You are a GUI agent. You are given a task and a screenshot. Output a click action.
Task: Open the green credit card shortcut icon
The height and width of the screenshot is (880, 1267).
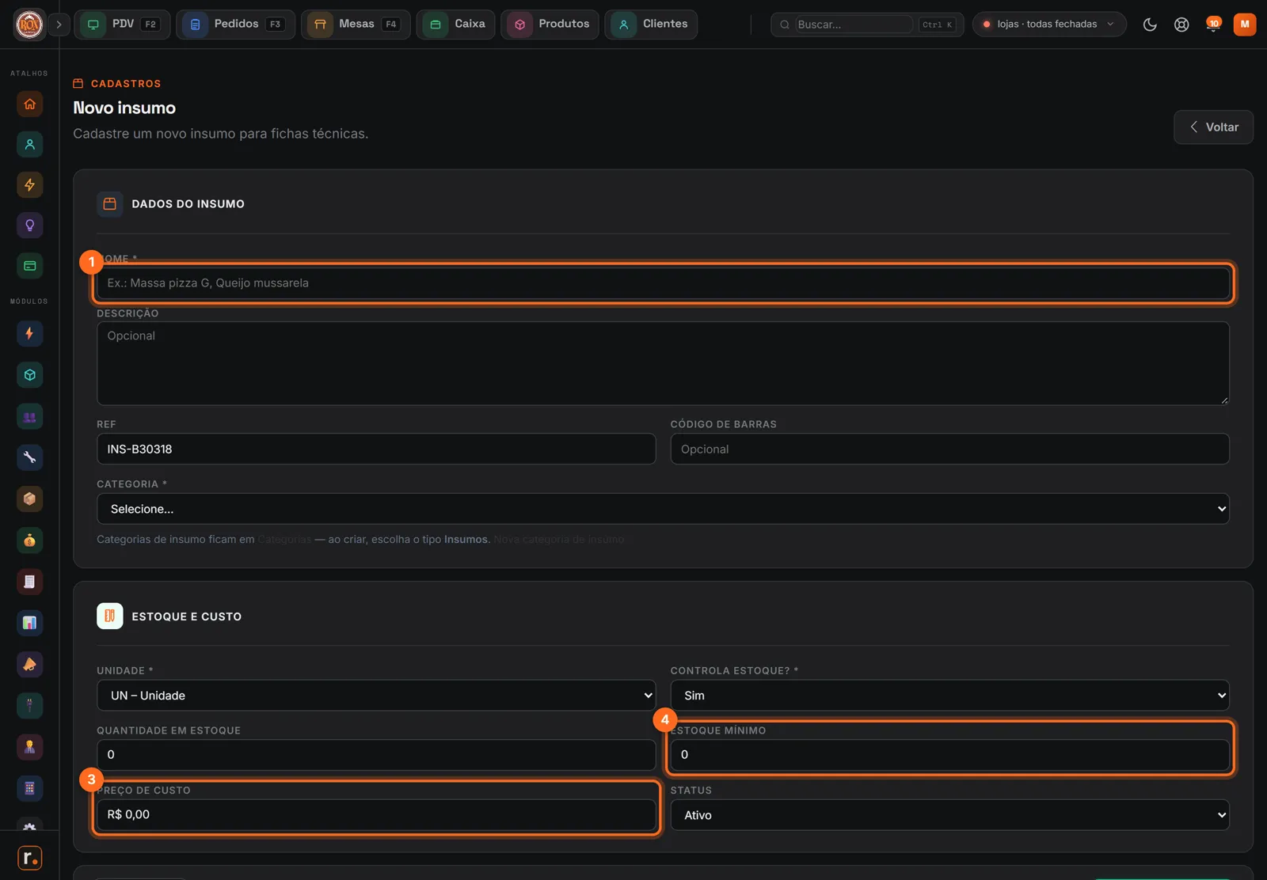(x=29, y=266)
